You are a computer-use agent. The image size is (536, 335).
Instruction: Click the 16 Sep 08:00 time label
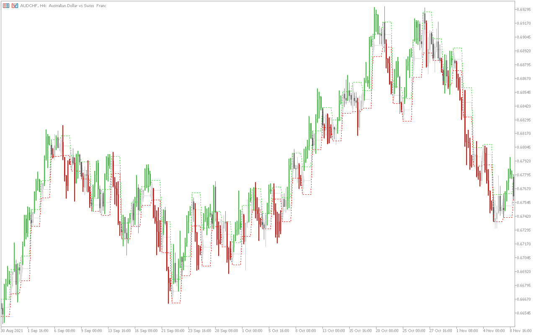(x=146, y=330)
